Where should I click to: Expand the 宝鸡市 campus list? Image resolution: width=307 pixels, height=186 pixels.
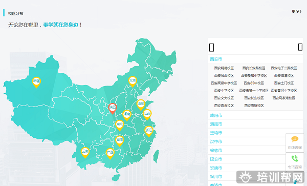[255, 133]
